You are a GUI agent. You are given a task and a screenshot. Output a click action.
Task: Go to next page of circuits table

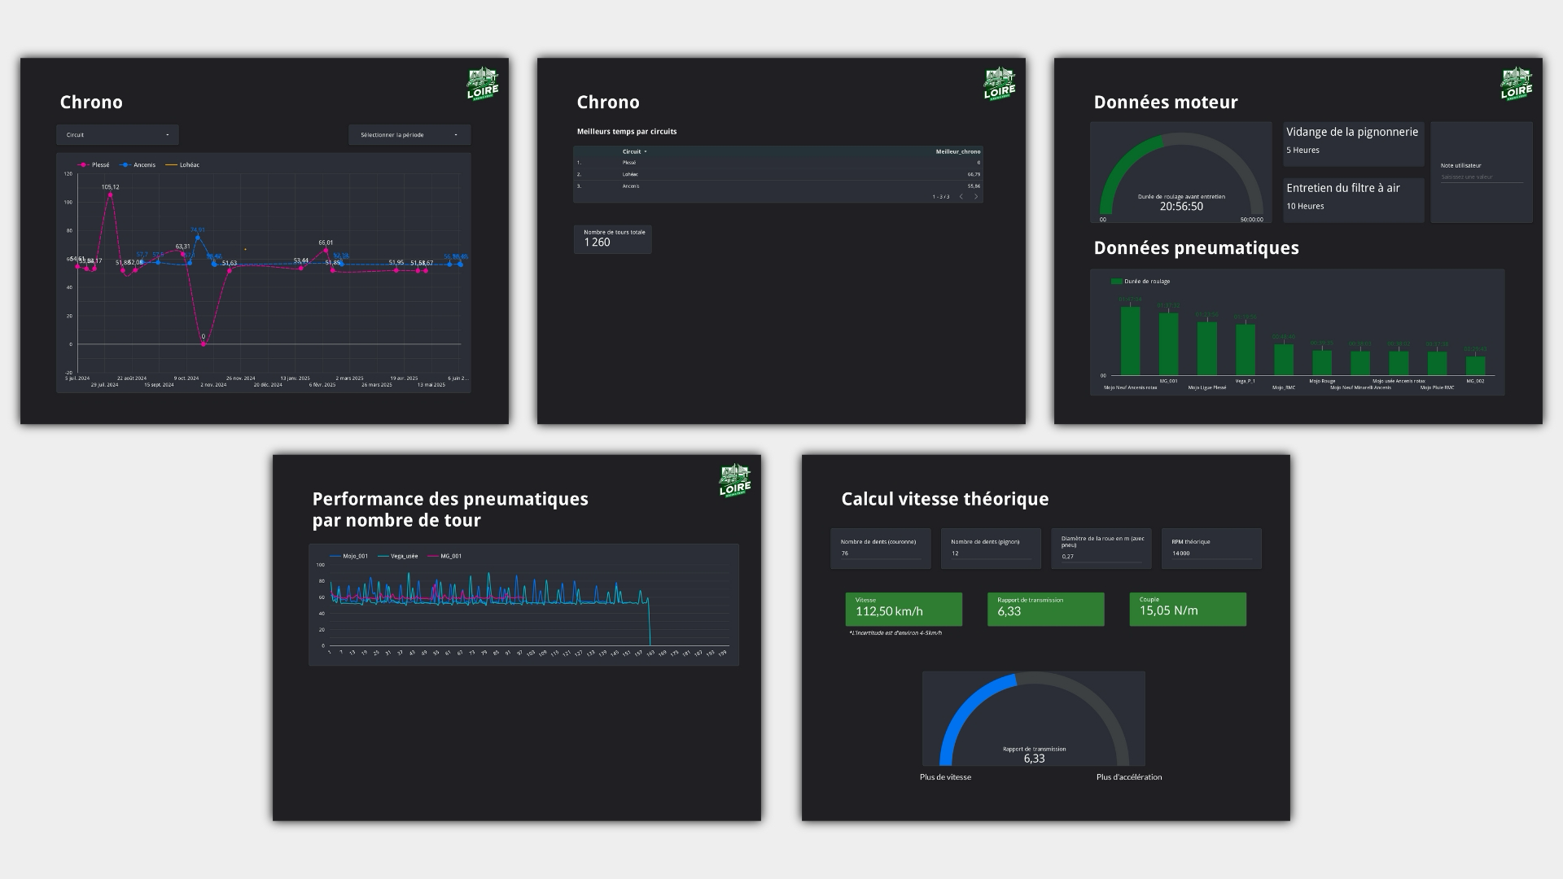pos(976,197)
